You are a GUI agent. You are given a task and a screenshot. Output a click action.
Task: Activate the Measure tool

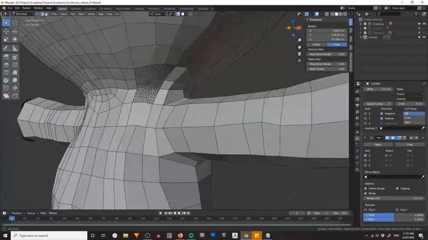pyautogui.click(x=15, y=49)
